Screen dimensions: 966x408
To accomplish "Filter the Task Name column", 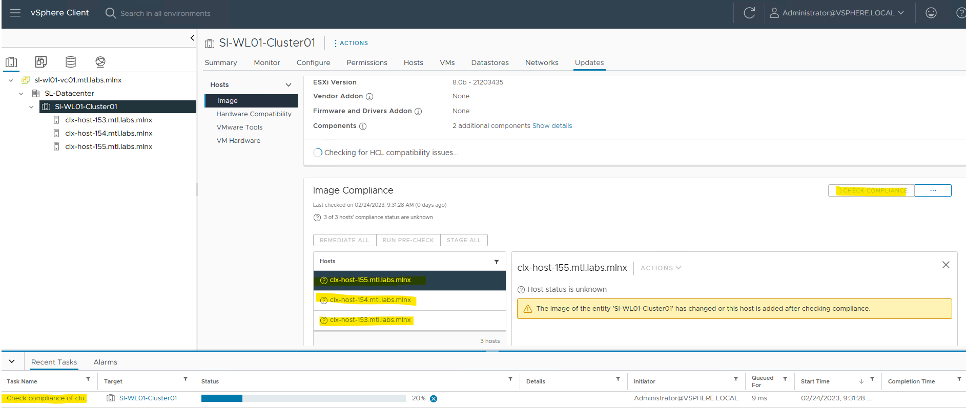I will (88, 379).
